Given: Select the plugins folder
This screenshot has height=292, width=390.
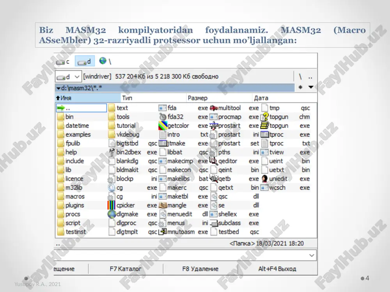Looking at the screenshot, I should (71, 205).
